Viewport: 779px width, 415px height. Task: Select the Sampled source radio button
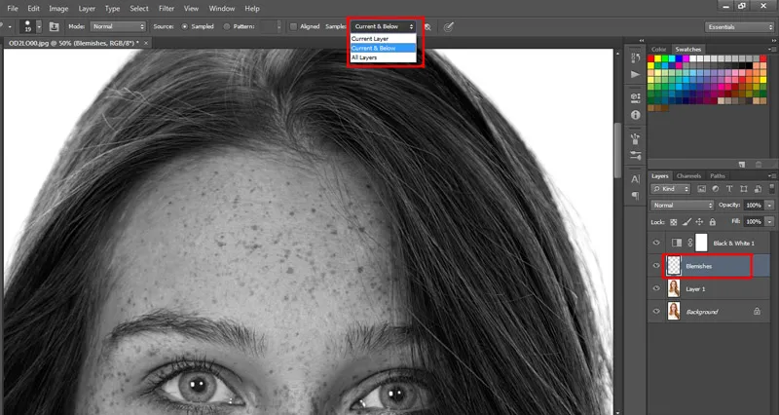184,27
